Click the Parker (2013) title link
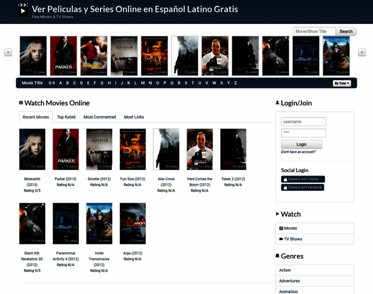 click(x=65, y=179)
